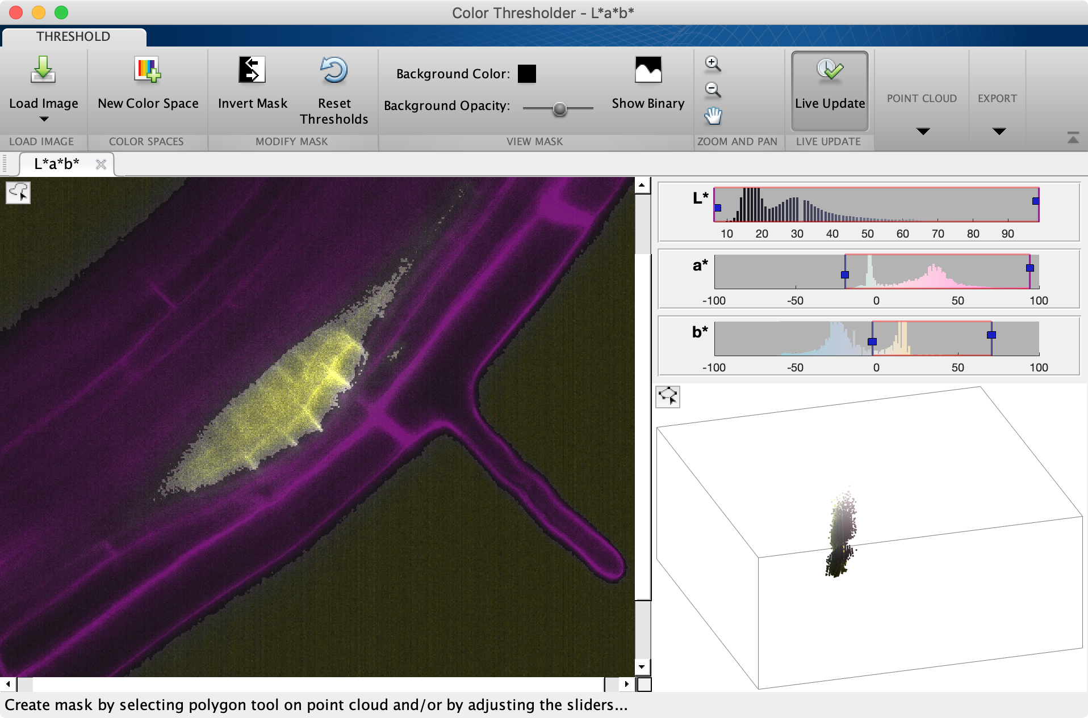Select the L*a*b* document tab
Viewport: 1088px width, 718px height.
pos(57,164)
